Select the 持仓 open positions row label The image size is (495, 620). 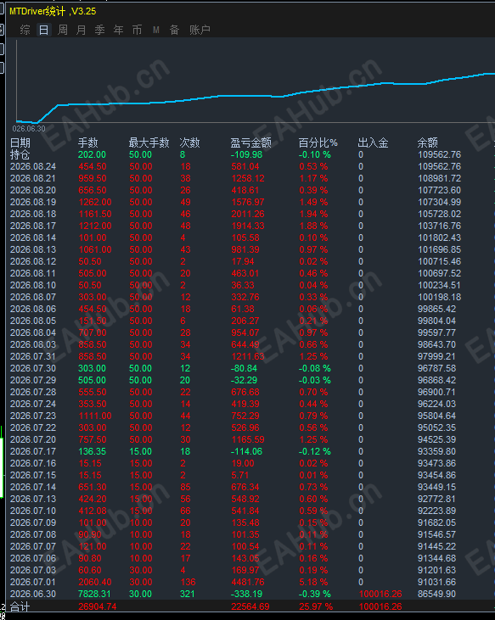(x=20, y=154)
